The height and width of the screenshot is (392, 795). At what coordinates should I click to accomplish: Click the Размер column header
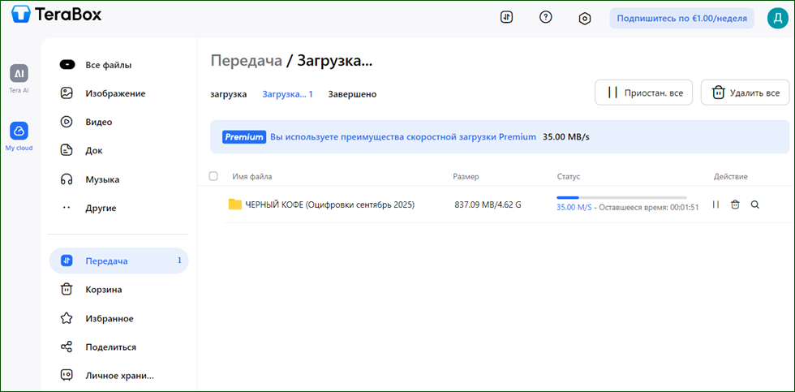click(466, 176)
